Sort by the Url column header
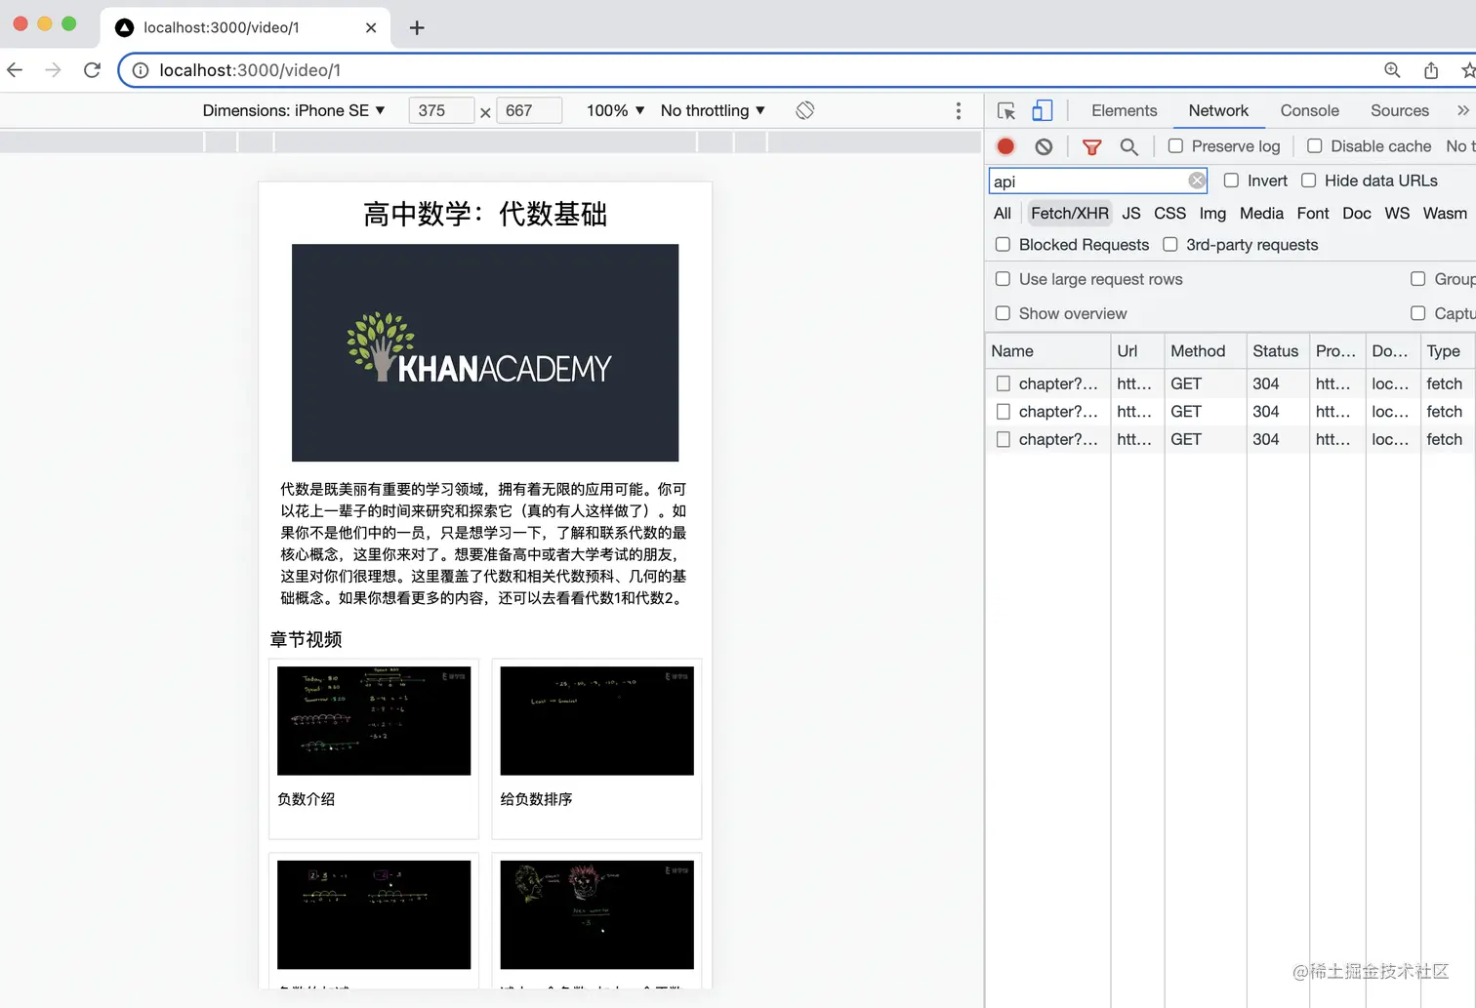The image size is (1476, 1008). coord(1137,351)
